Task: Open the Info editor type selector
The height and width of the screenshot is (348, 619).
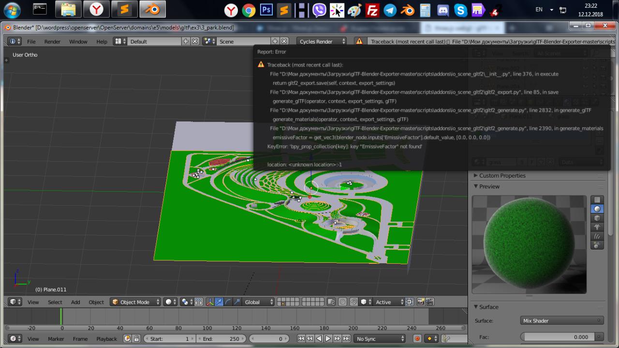Action: click(15, 42)
